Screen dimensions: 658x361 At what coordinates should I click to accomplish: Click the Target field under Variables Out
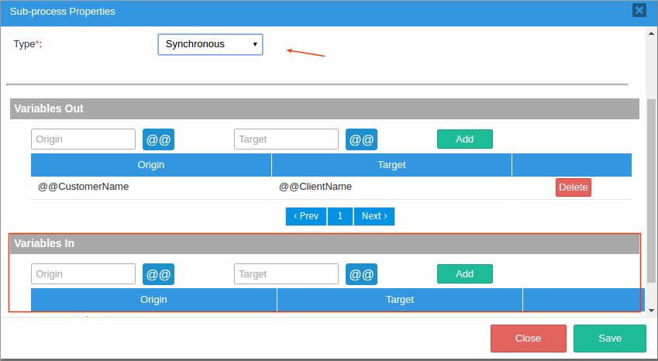(286, 139)
